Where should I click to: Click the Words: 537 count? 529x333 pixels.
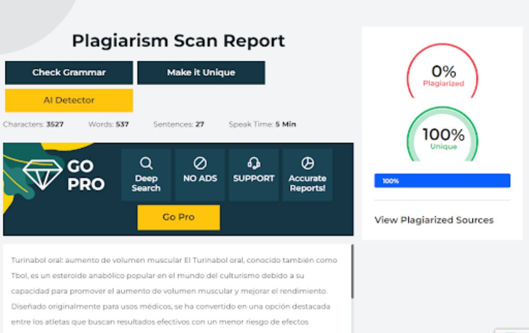coord(108,124)
